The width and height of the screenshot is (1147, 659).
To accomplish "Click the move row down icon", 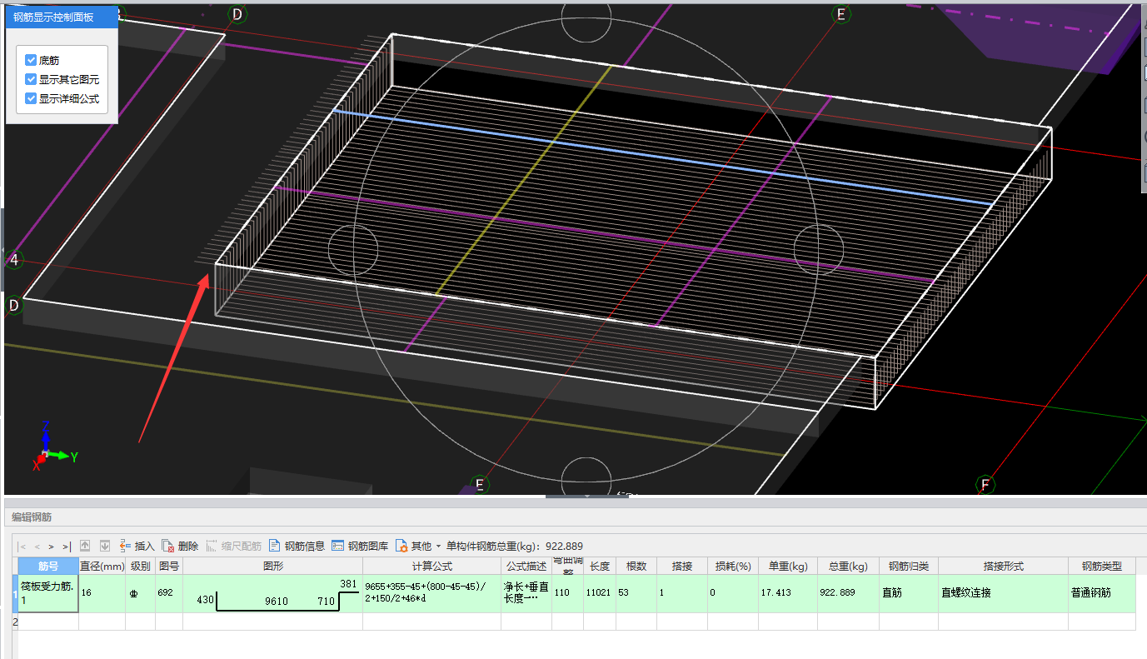I will [x=105, y=547].
